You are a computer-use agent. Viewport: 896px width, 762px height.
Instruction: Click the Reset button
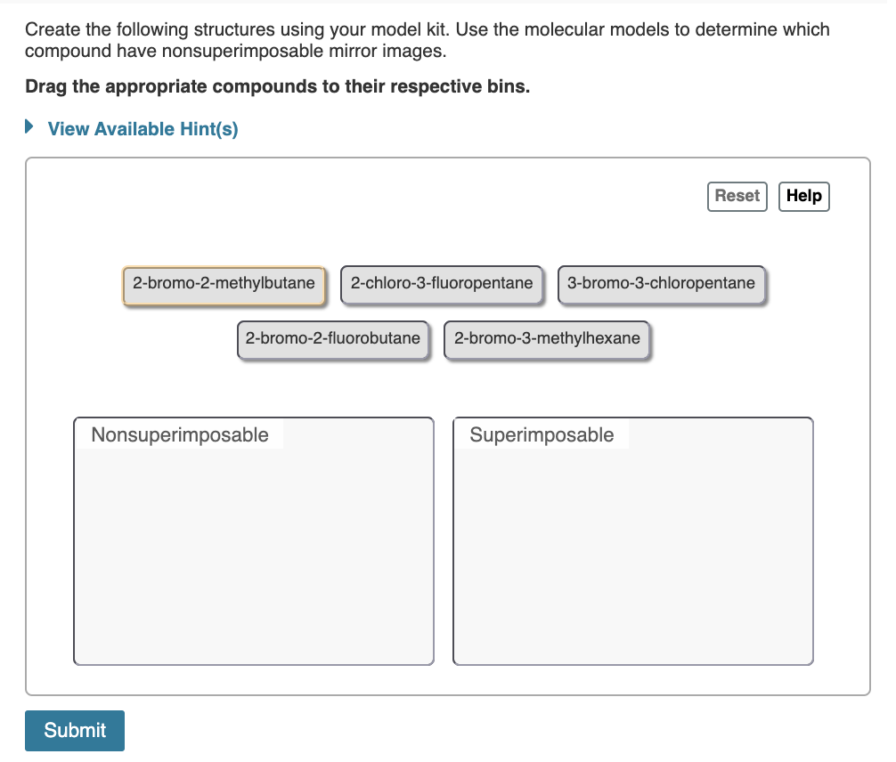(x=737, y=196)
